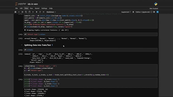Click the Python logo icon
The height and width of the screenshot is (97, 173).
(x=156, y=4)
